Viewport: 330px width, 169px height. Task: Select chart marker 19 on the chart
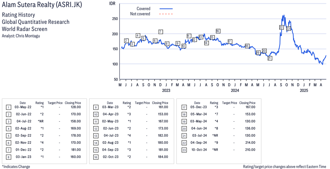click(x=258, y=53)
